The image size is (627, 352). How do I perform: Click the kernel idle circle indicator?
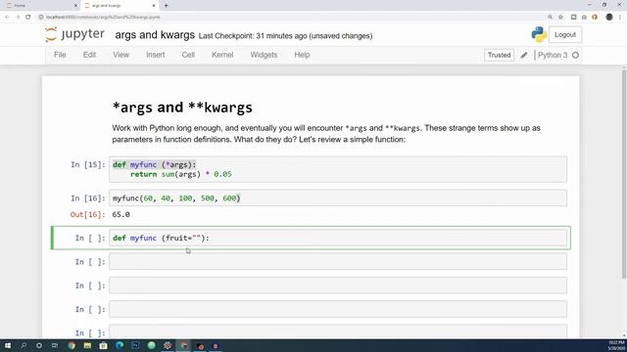(x=575, y=55)
